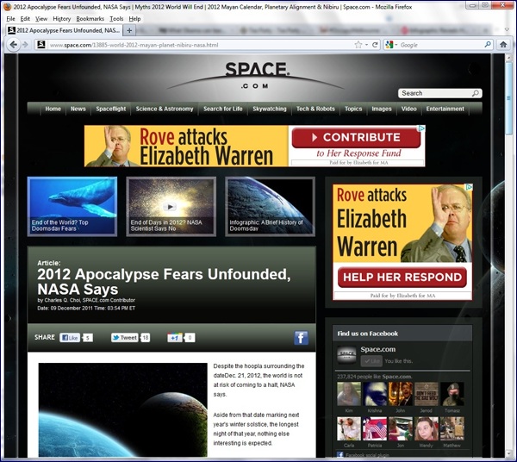Open a new tab with the plus button
Viewport: 517px width, 462px height.
pyautogui.click(x=129, y=31)
